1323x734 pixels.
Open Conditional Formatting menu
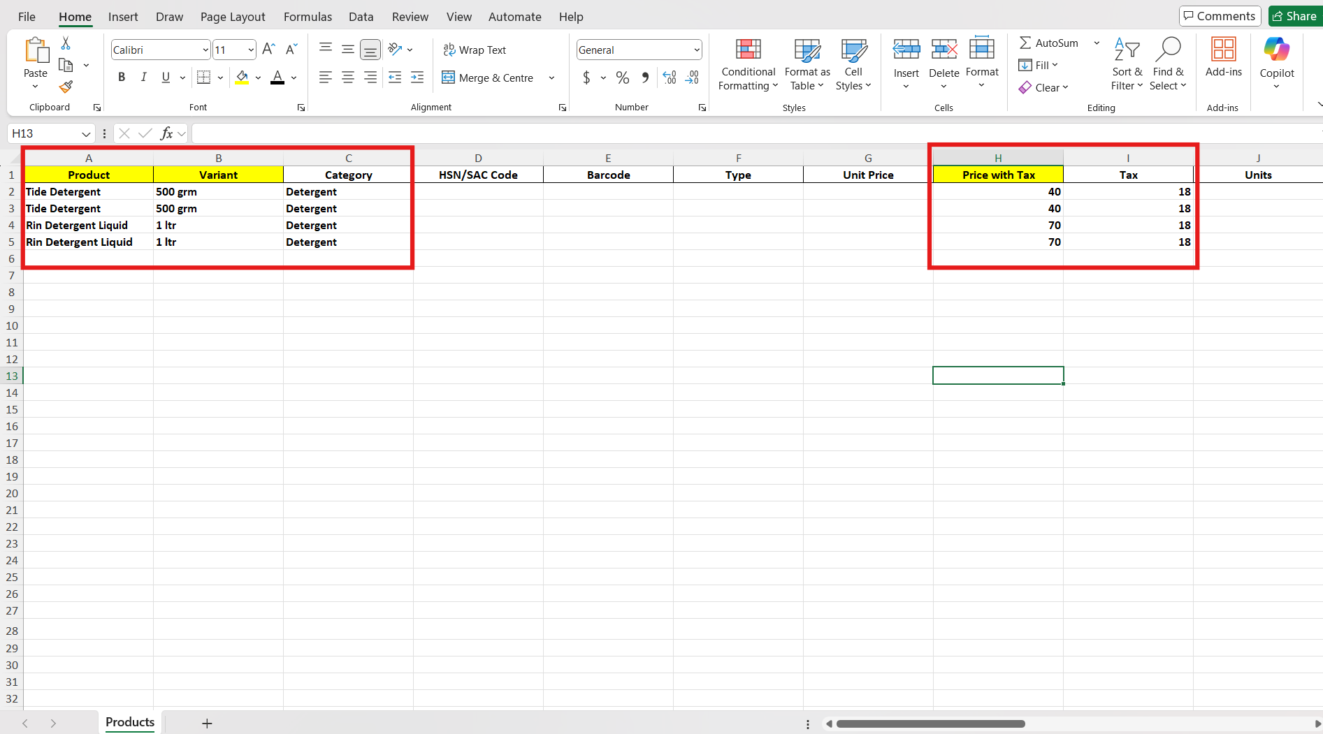coord(749,64)
